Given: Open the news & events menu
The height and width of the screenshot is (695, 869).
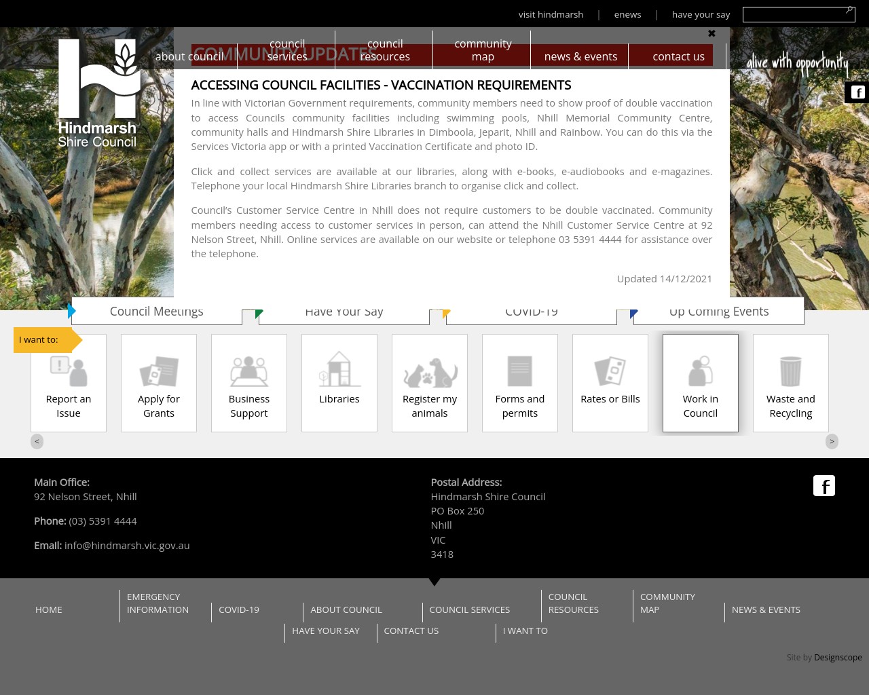Looking at the screenshot, I should point(580,56).
